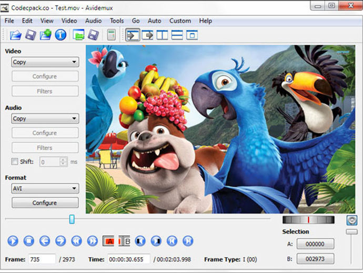Click the Save video floppy icon
Viewport: 363px width, 273px height.
point(31,35)
